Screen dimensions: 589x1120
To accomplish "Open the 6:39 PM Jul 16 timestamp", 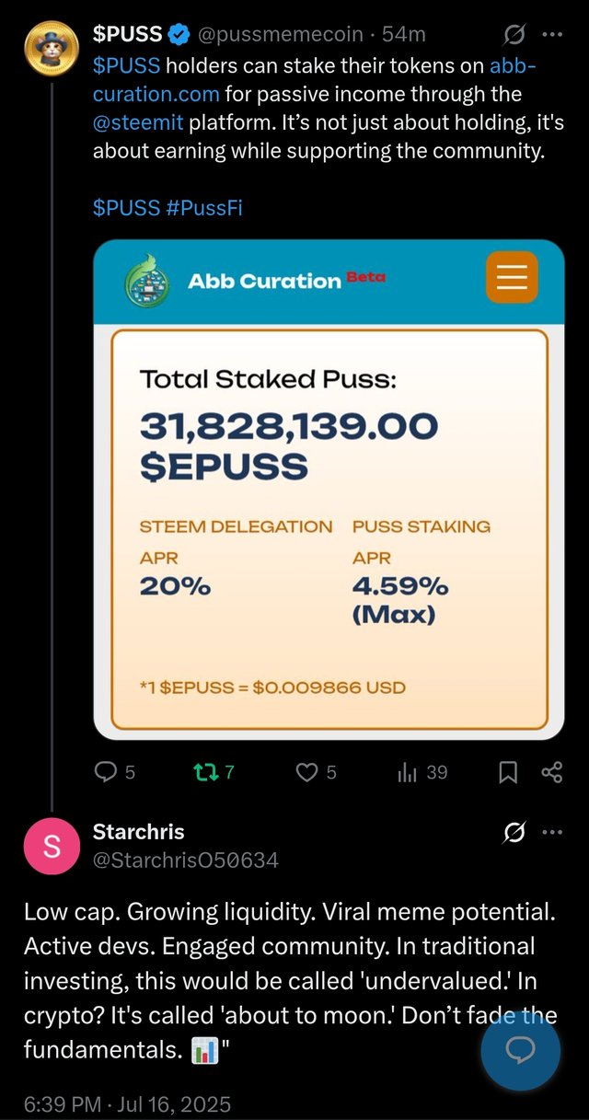I will 128,1103.
